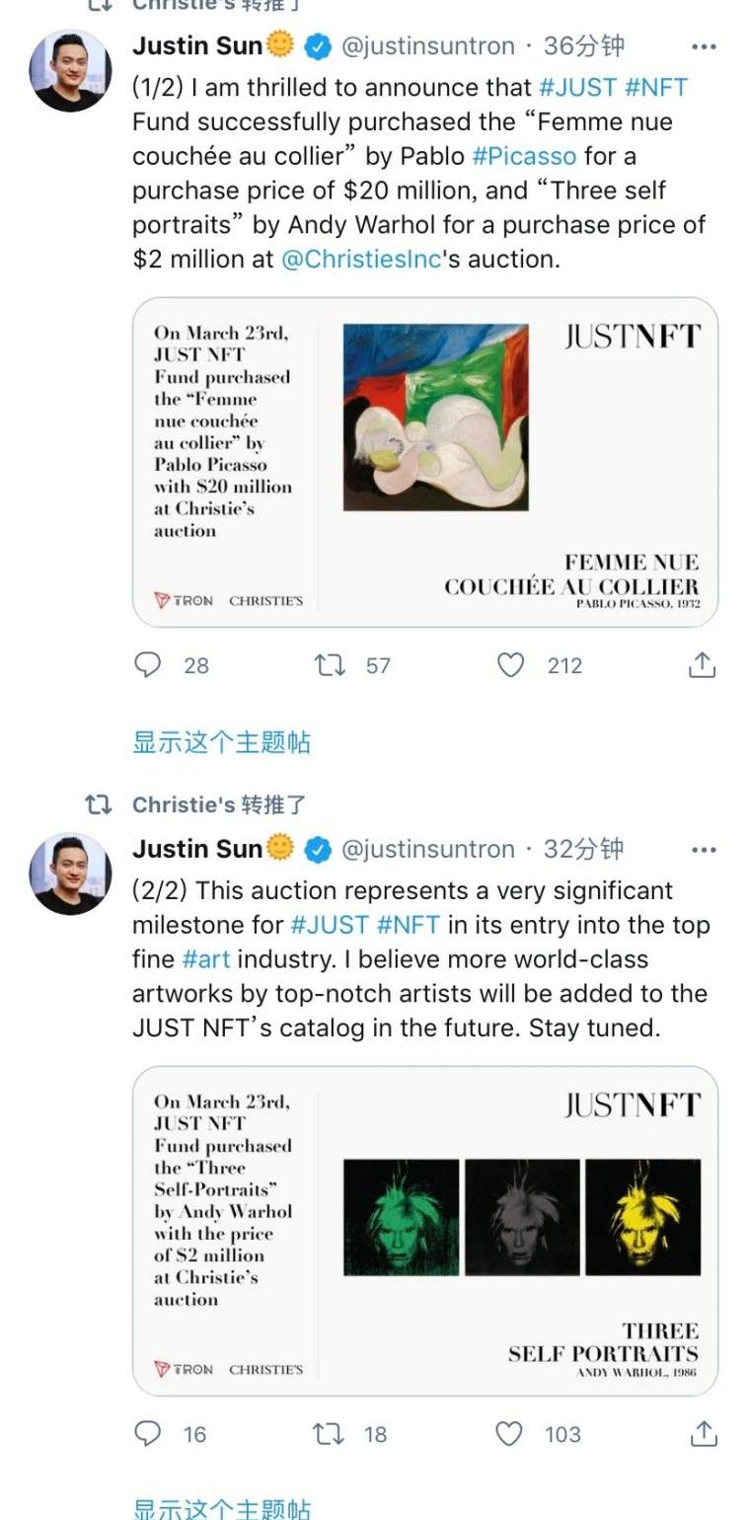Open Justin Sun's avatar on second tweet

point(69,874)
